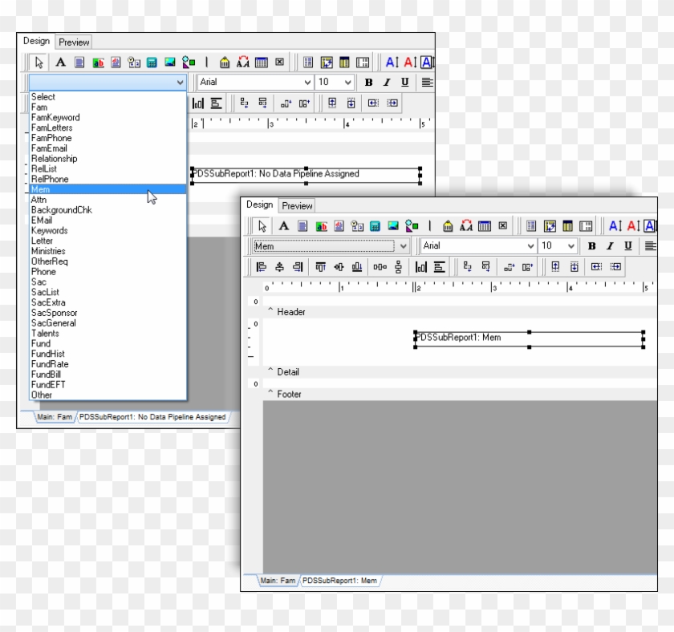Click the red-arrow 'AA' icon in the back window
Screen dimensions: 674x632
pyautogui.click(x=243, y=63)
